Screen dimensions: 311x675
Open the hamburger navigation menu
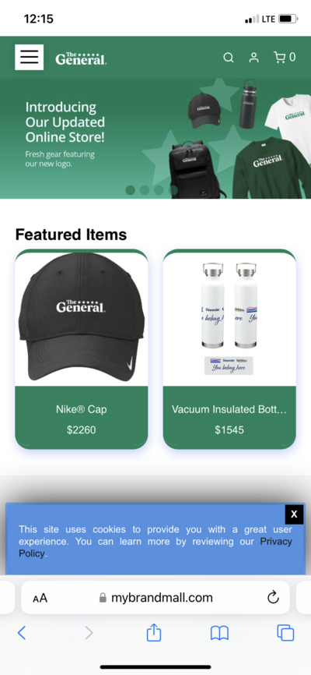(30, 57)
